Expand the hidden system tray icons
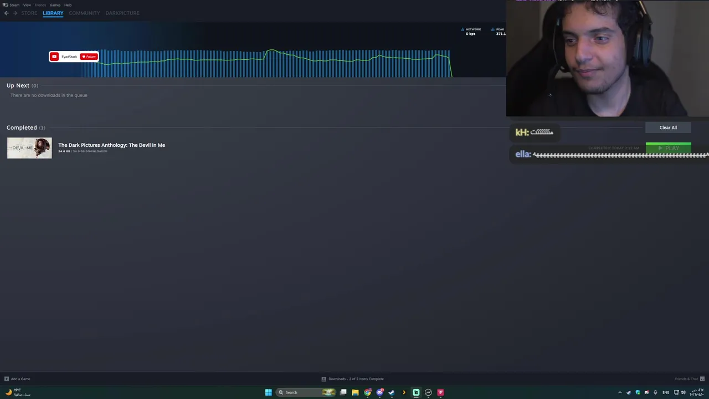 (620, 392)
